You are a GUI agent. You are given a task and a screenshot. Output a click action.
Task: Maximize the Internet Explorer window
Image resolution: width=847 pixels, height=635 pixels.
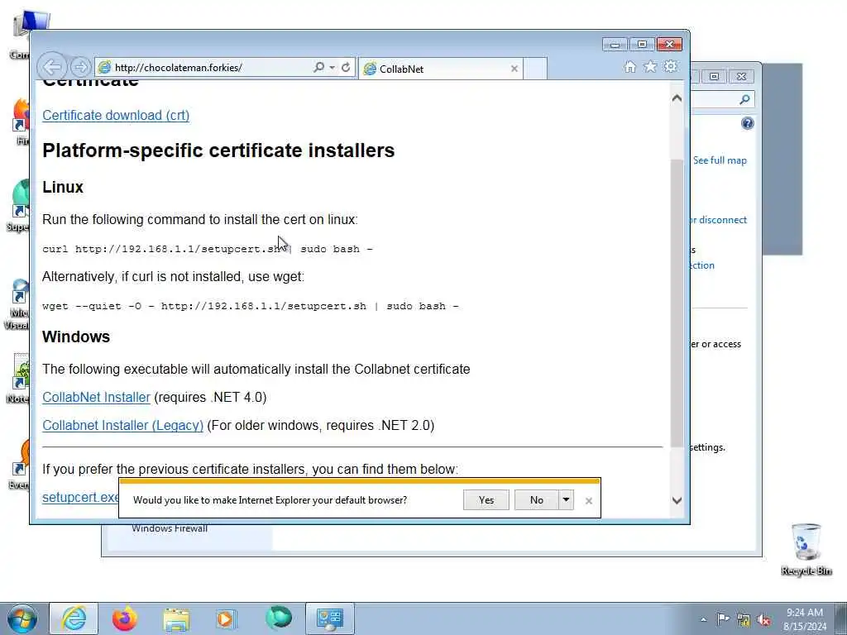[642, 45]
